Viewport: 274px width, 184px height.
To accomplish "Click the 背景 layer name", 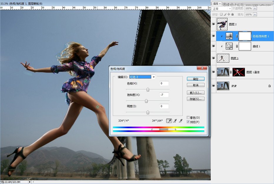I will pos(234,86).
